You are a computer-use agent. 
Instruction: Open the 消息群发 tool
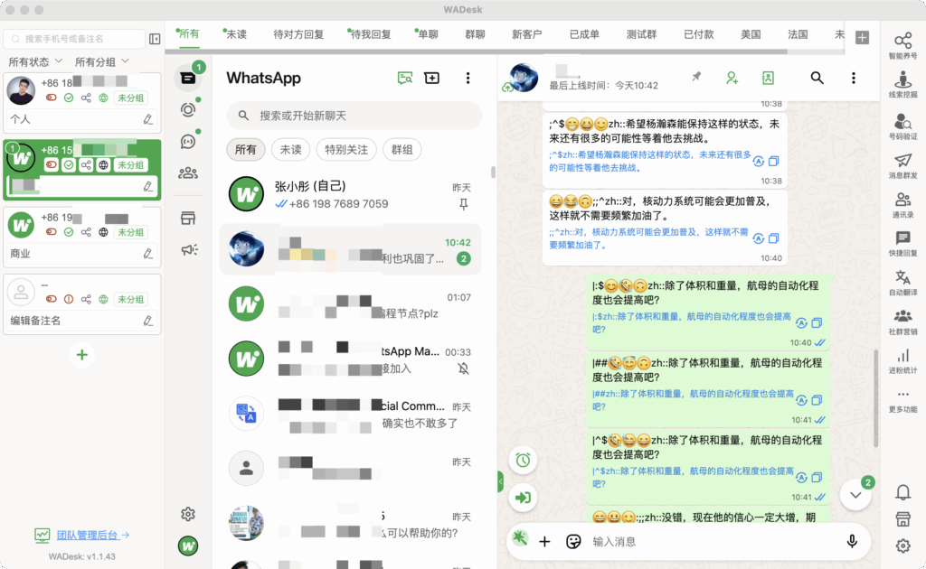(x=902, y=164)
